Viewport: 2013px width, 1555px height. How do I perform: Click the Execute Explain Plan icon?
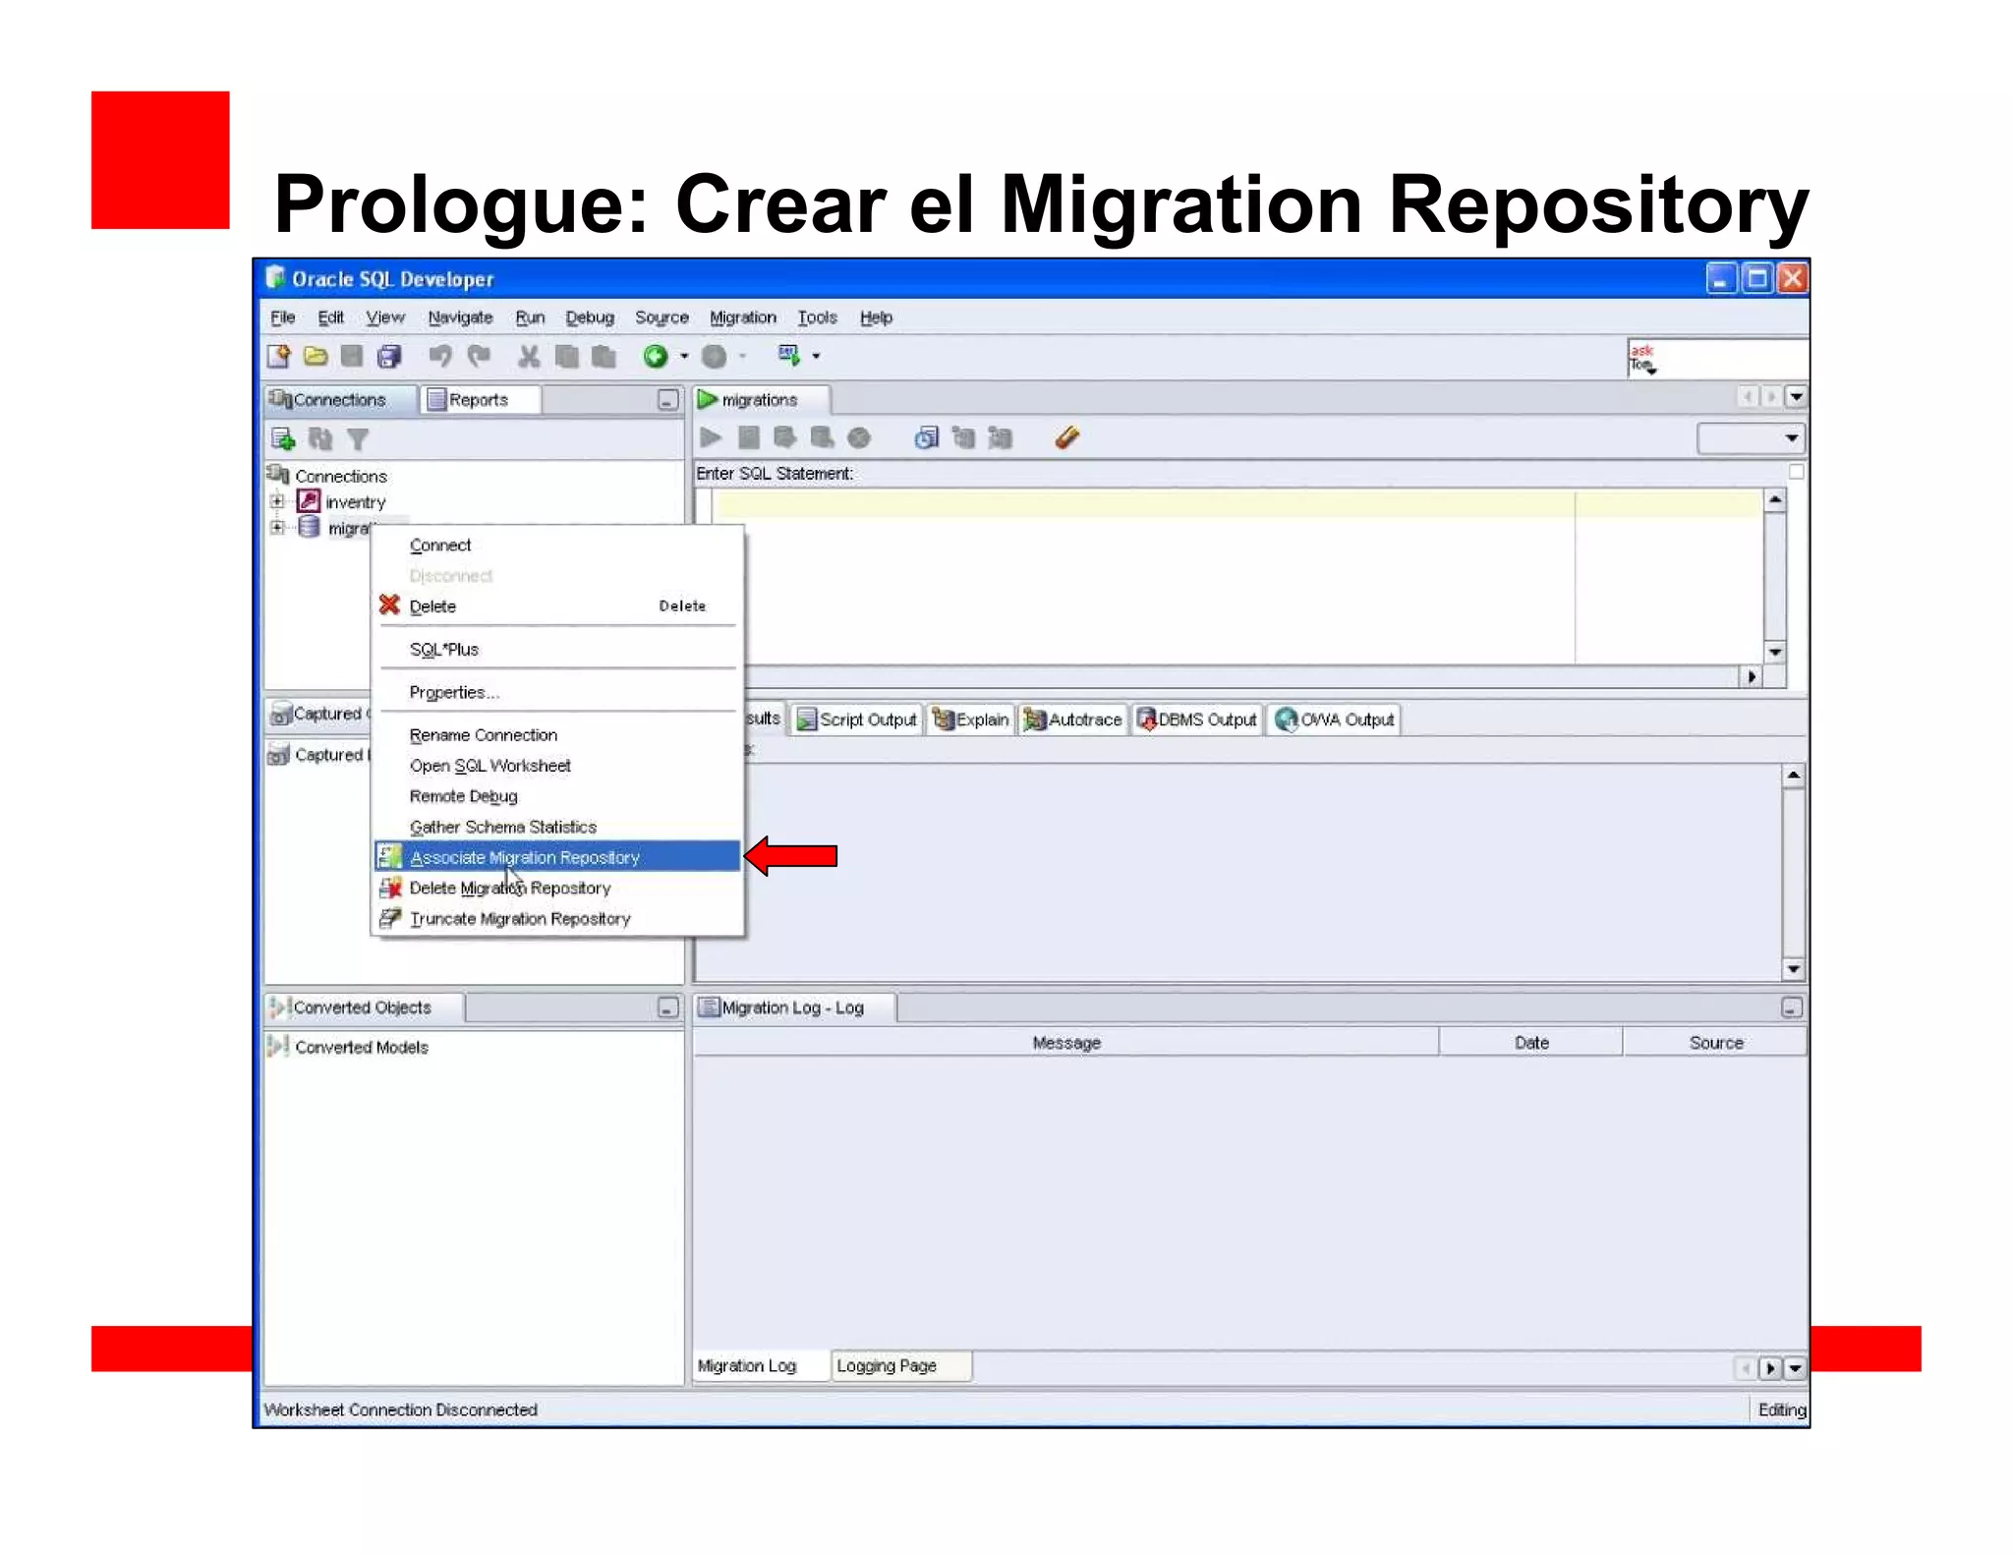963,437
